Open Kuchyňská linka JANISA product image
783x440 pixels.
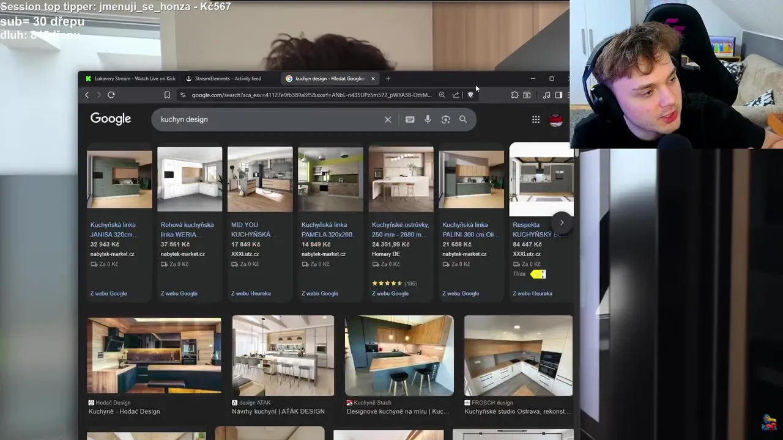pyautogui.click(x=119, y=178)
